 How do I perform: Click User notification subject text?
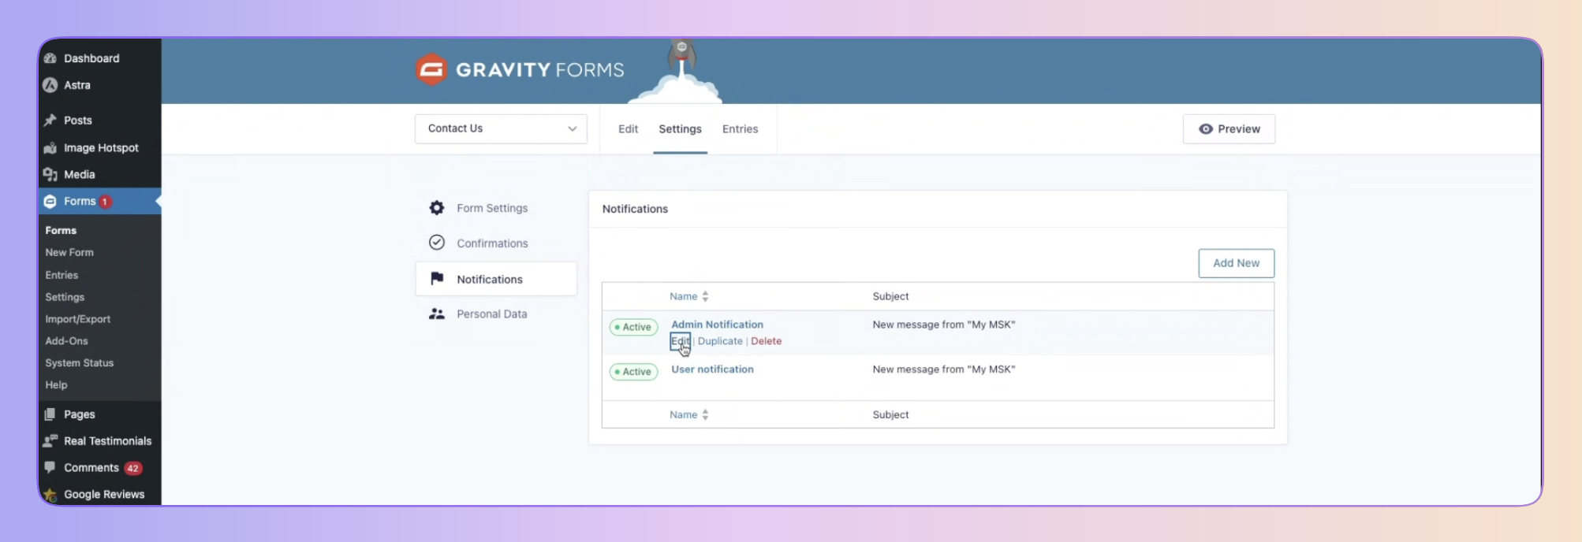944,369
